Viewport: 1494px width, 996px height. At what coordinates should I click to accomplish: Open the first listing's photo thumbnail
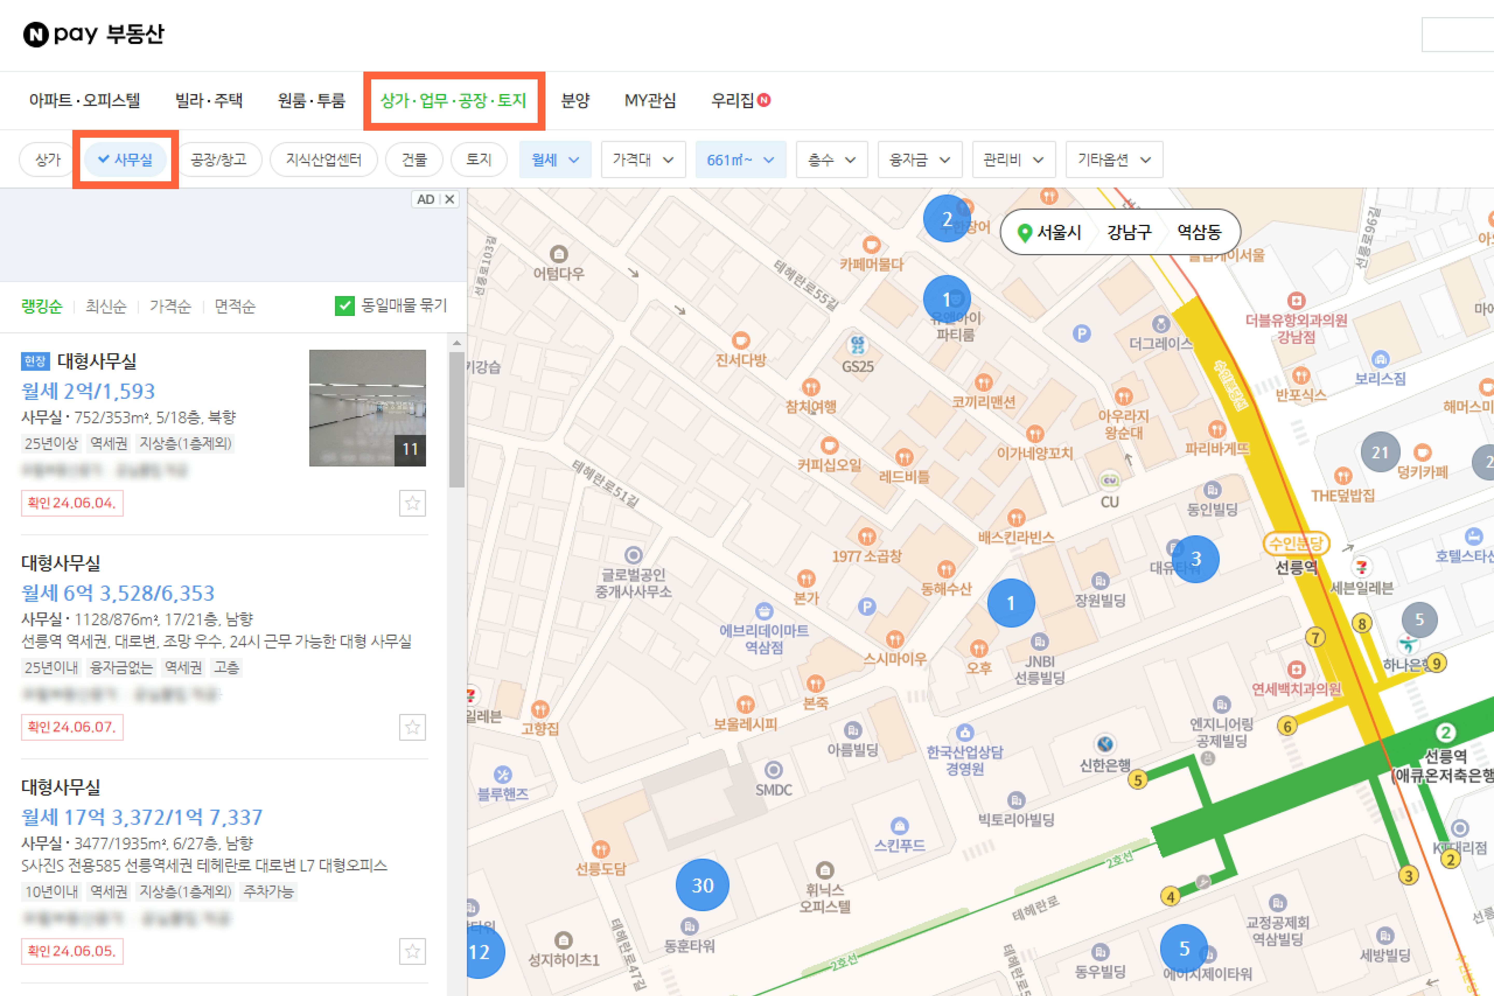(367, 408)
